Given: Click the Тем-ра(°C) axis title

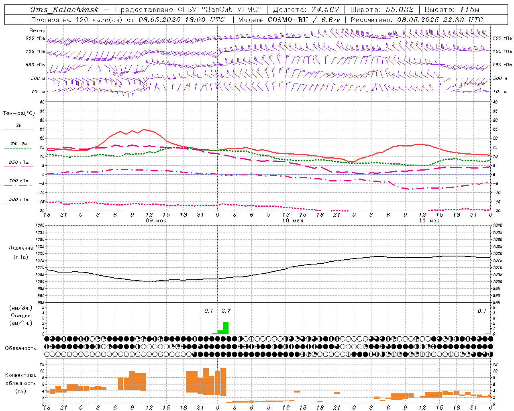Looking at the screenshot, I should click(19, 114).
